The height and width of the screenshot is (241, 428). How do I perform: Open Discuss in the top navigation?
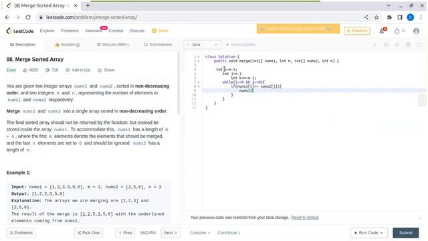point(136,31)
